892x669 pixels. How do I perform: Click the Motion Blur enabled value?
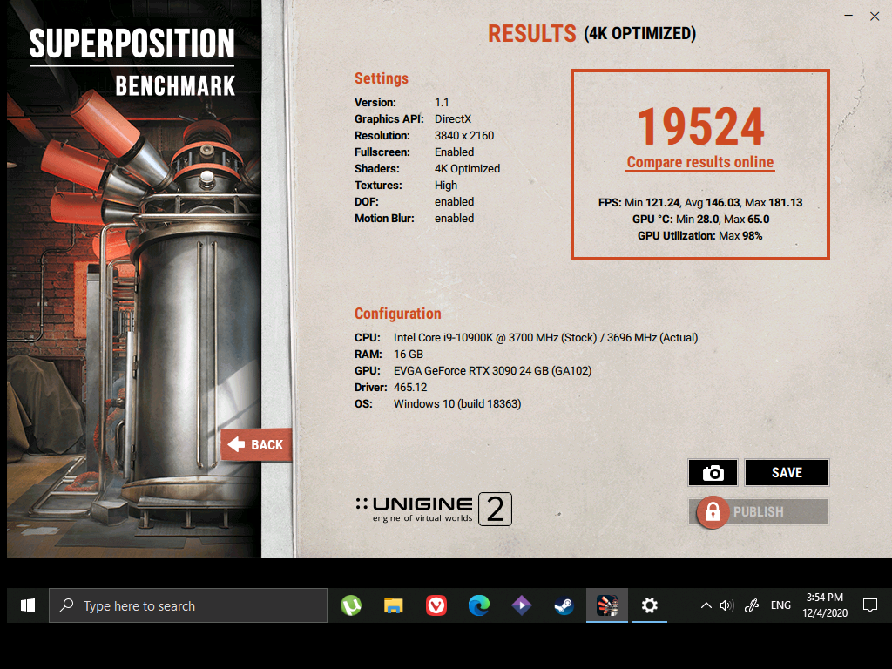(454, 219)
